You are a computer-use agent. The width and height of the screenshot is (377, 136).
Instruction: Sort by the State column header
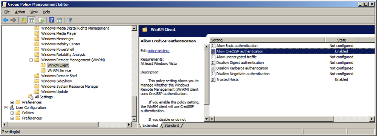click(341, 40)
